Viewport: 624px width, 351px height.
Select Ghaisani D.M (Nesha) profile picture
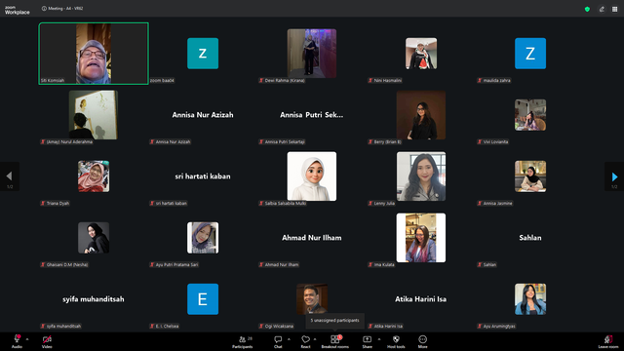coord(94,238)
